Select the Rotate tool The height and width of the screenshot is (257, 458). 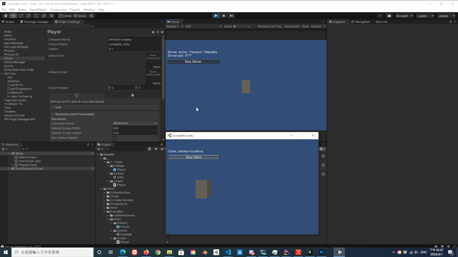pos(21,16)
